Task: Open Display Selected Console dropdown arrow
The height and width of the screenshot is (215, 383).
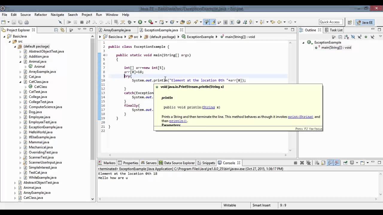Action: point(357,163)
